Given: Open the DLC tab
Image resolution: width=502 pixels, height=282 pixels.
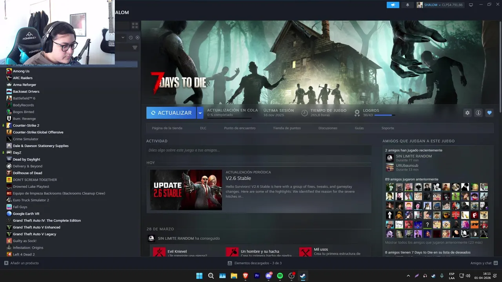Looking at the screenshot, I should click(x=203, y=128).
